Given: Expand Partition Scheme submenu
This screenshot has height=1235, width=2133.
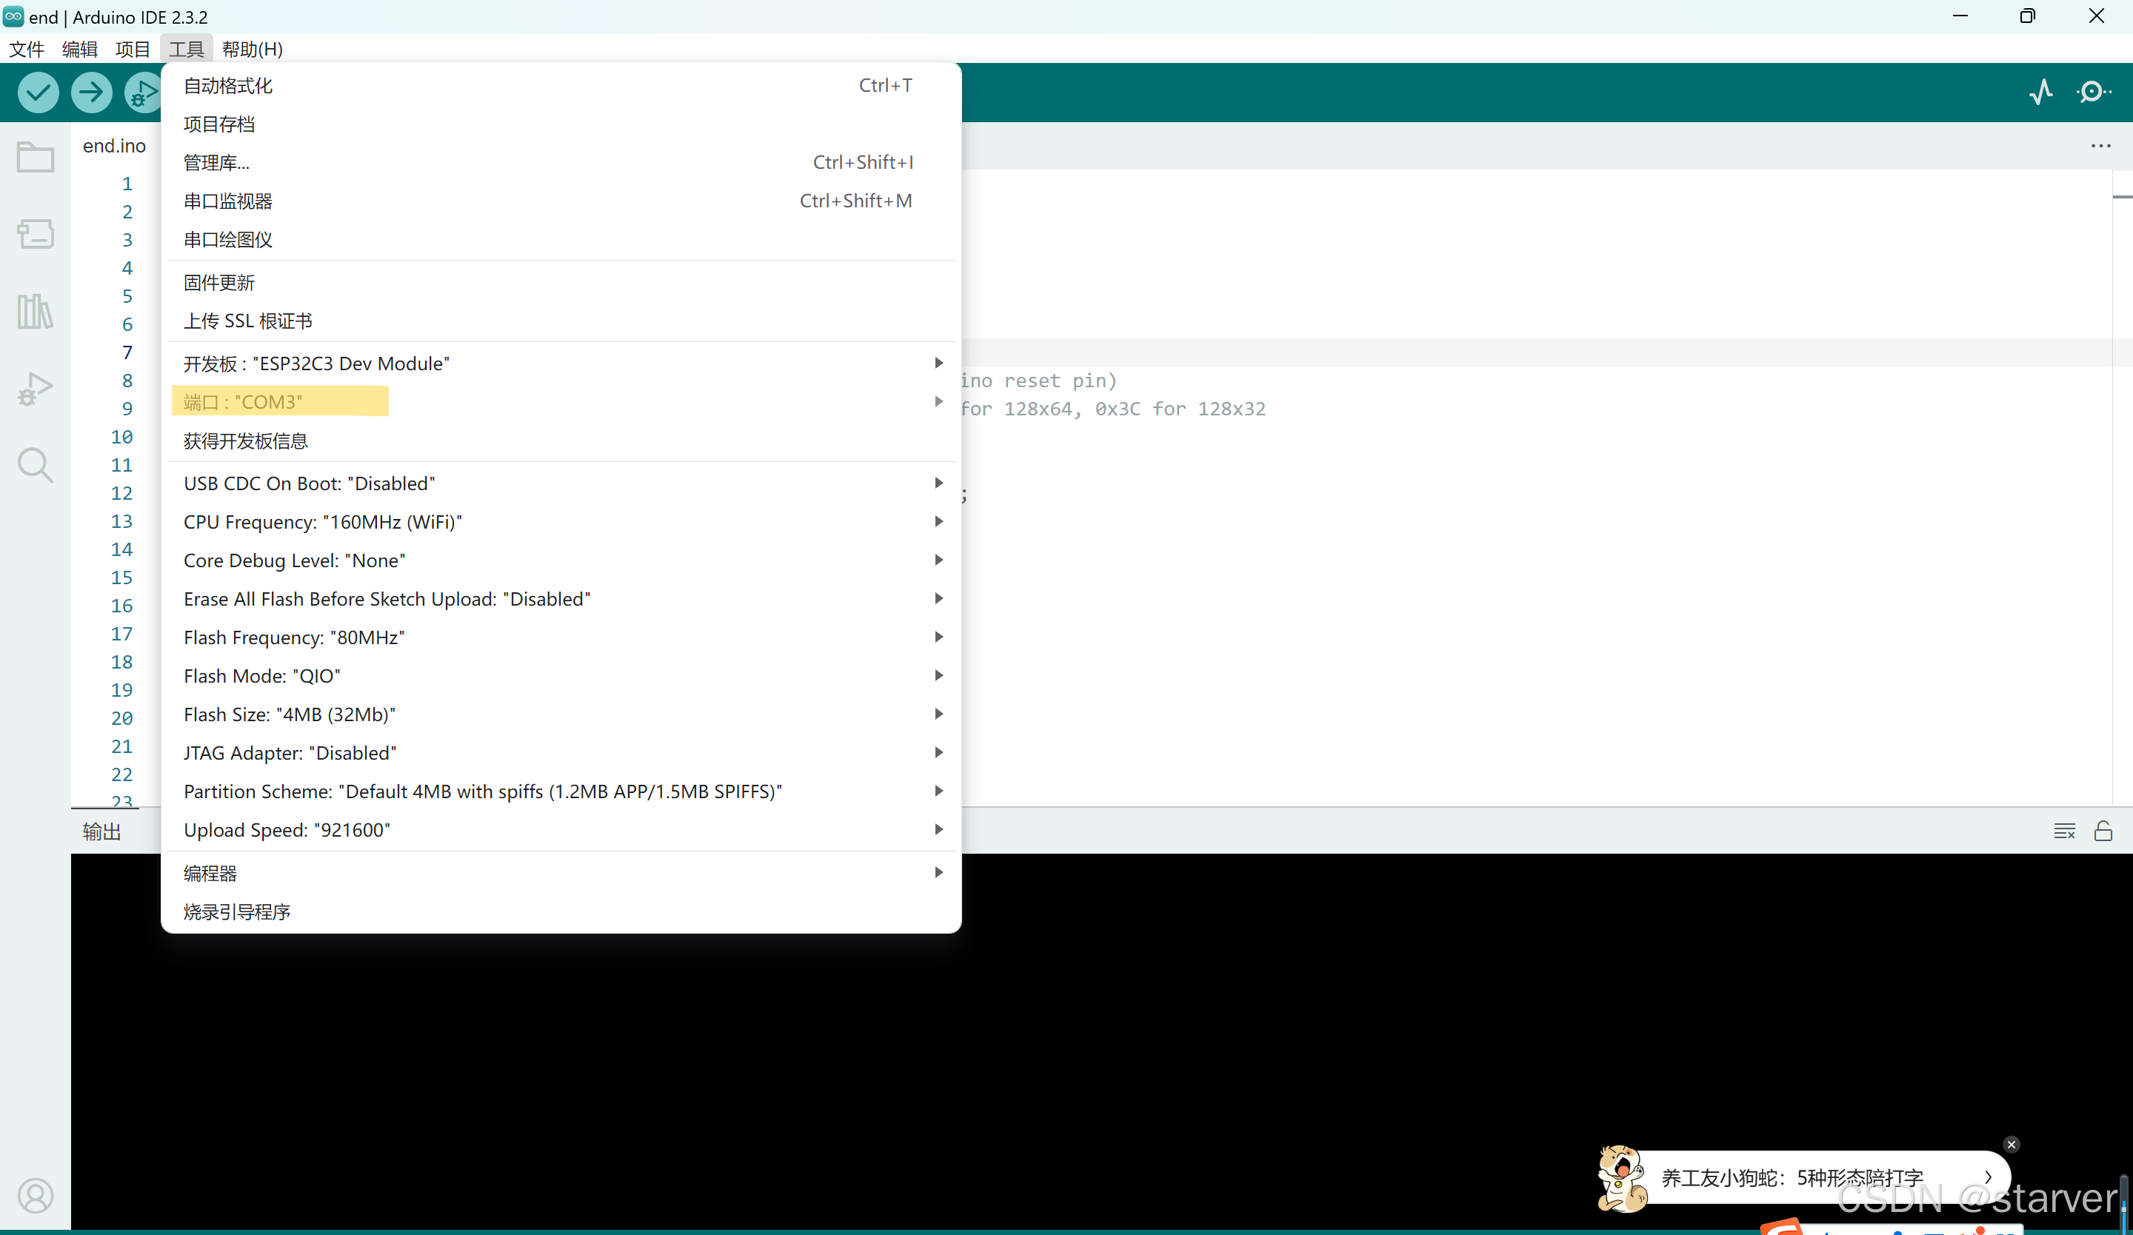Looking at the screenshot, I should tap(561, 791).
